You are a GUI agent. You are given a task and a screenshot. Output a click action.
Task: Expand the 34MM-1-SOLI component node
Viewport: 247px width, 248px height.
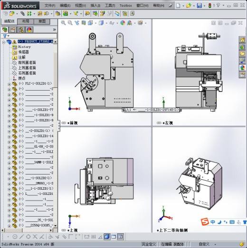click(9, 163)
